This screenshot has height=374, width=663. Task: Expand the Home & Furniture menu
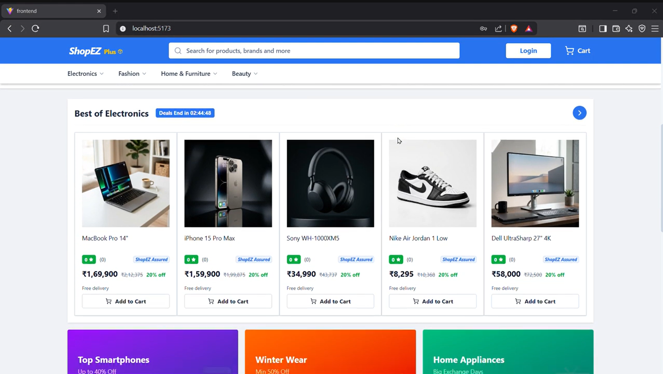tap(189, 74)
